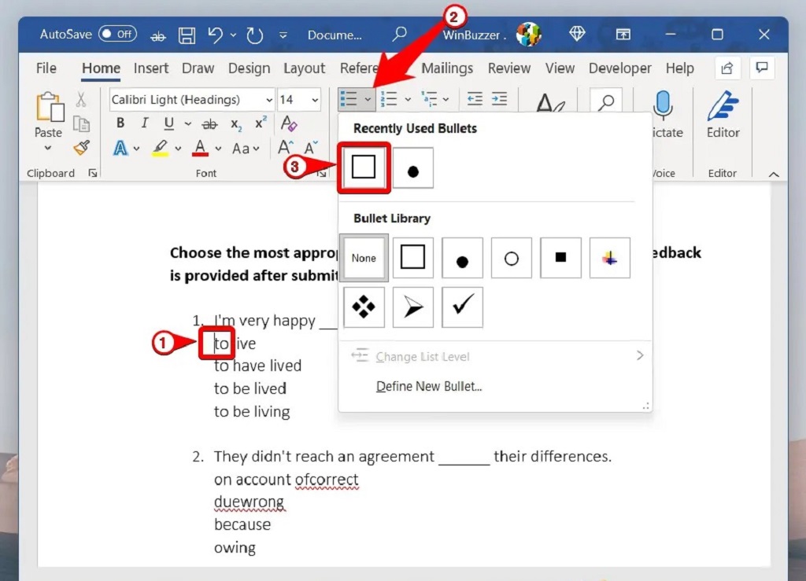This screenshot has height=581, width=806.
Task: Switch to the Review tab
Action: 508,68
